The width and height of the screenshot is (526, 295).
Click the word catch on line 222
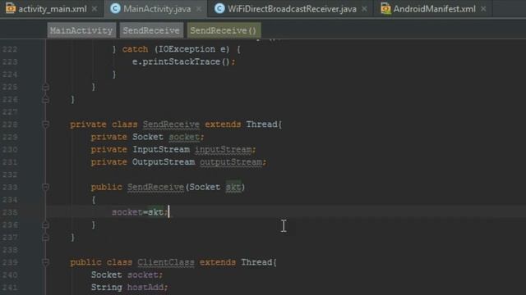135,49
